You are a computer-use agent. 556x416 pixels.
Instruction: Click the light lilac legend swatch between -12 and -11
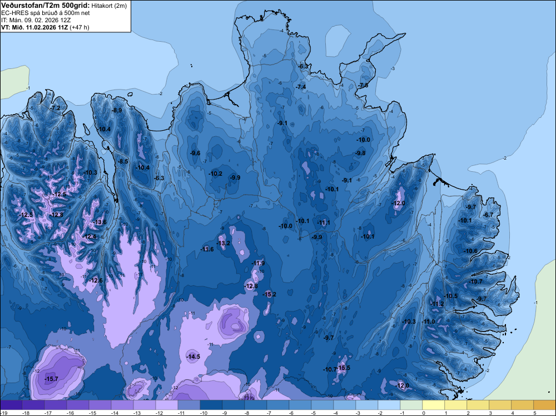[x=166, y=405]
